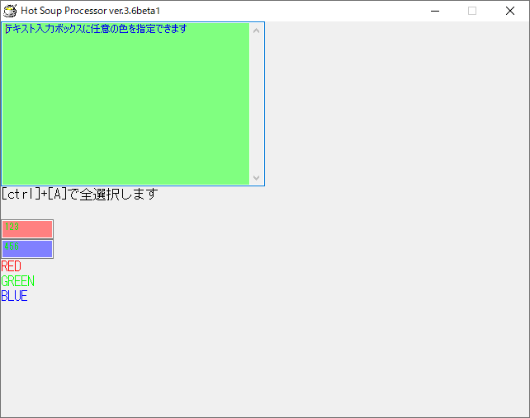Click the vertical scrollbar track of the text box
The width and height of the screenshot is (530, 418).
coord(256,103)
